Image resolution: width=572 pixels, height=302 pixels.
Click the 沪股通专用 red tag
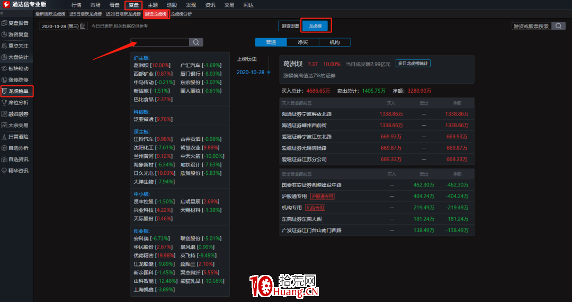tap(322, 196)
